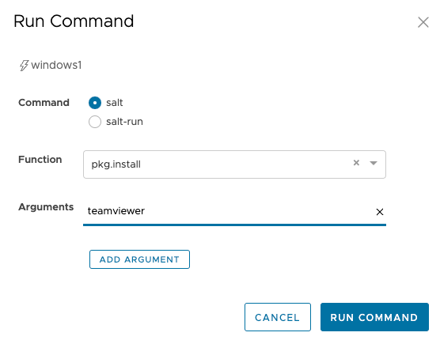Open the pkg.install function combo box
The image size is (440, 340).
pos(234,164)
